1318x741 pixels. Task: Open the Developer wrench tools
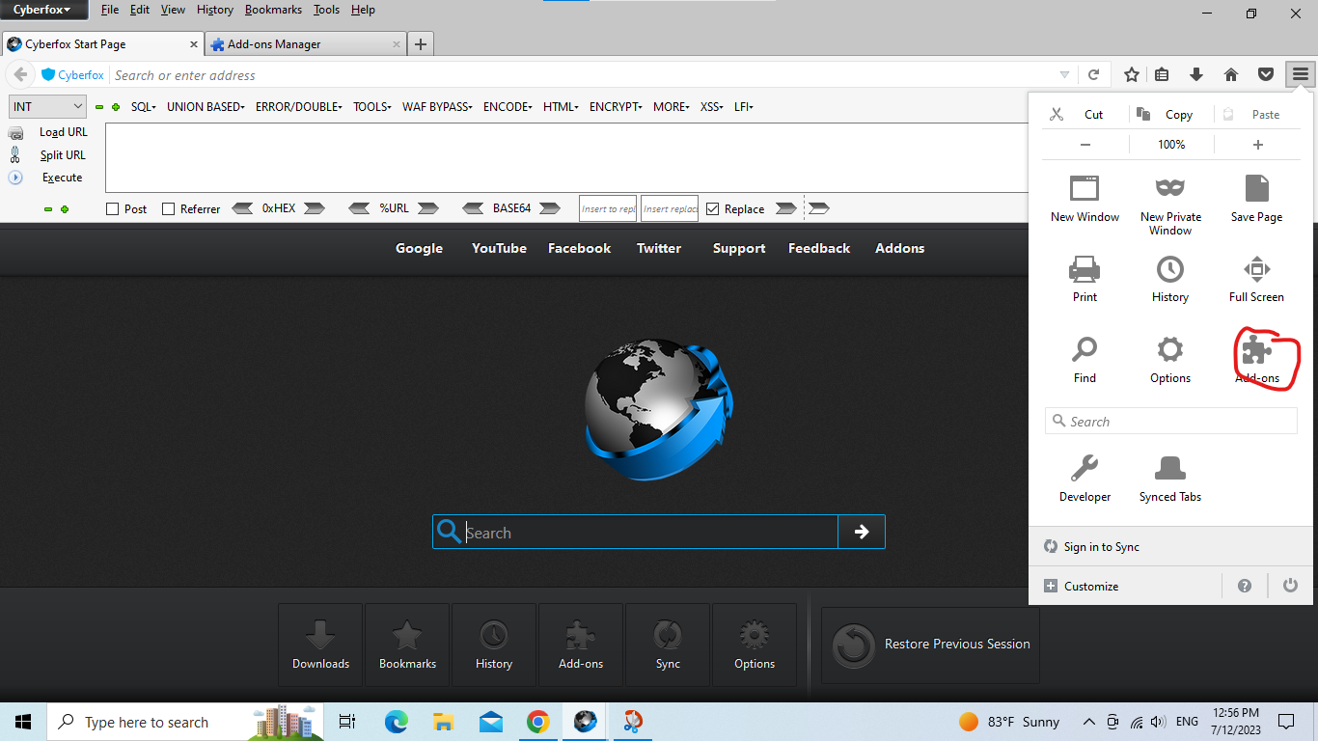[1085, 479]
